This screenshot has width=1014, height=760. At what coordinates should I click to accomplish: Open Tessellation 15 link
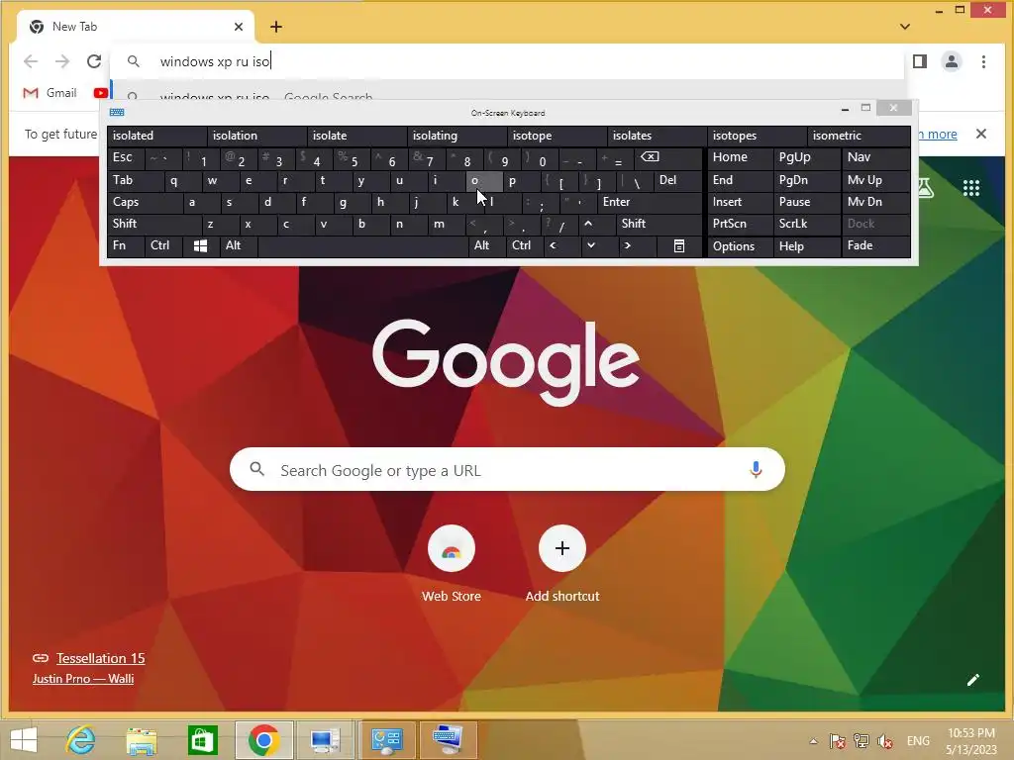click(100, 658)
